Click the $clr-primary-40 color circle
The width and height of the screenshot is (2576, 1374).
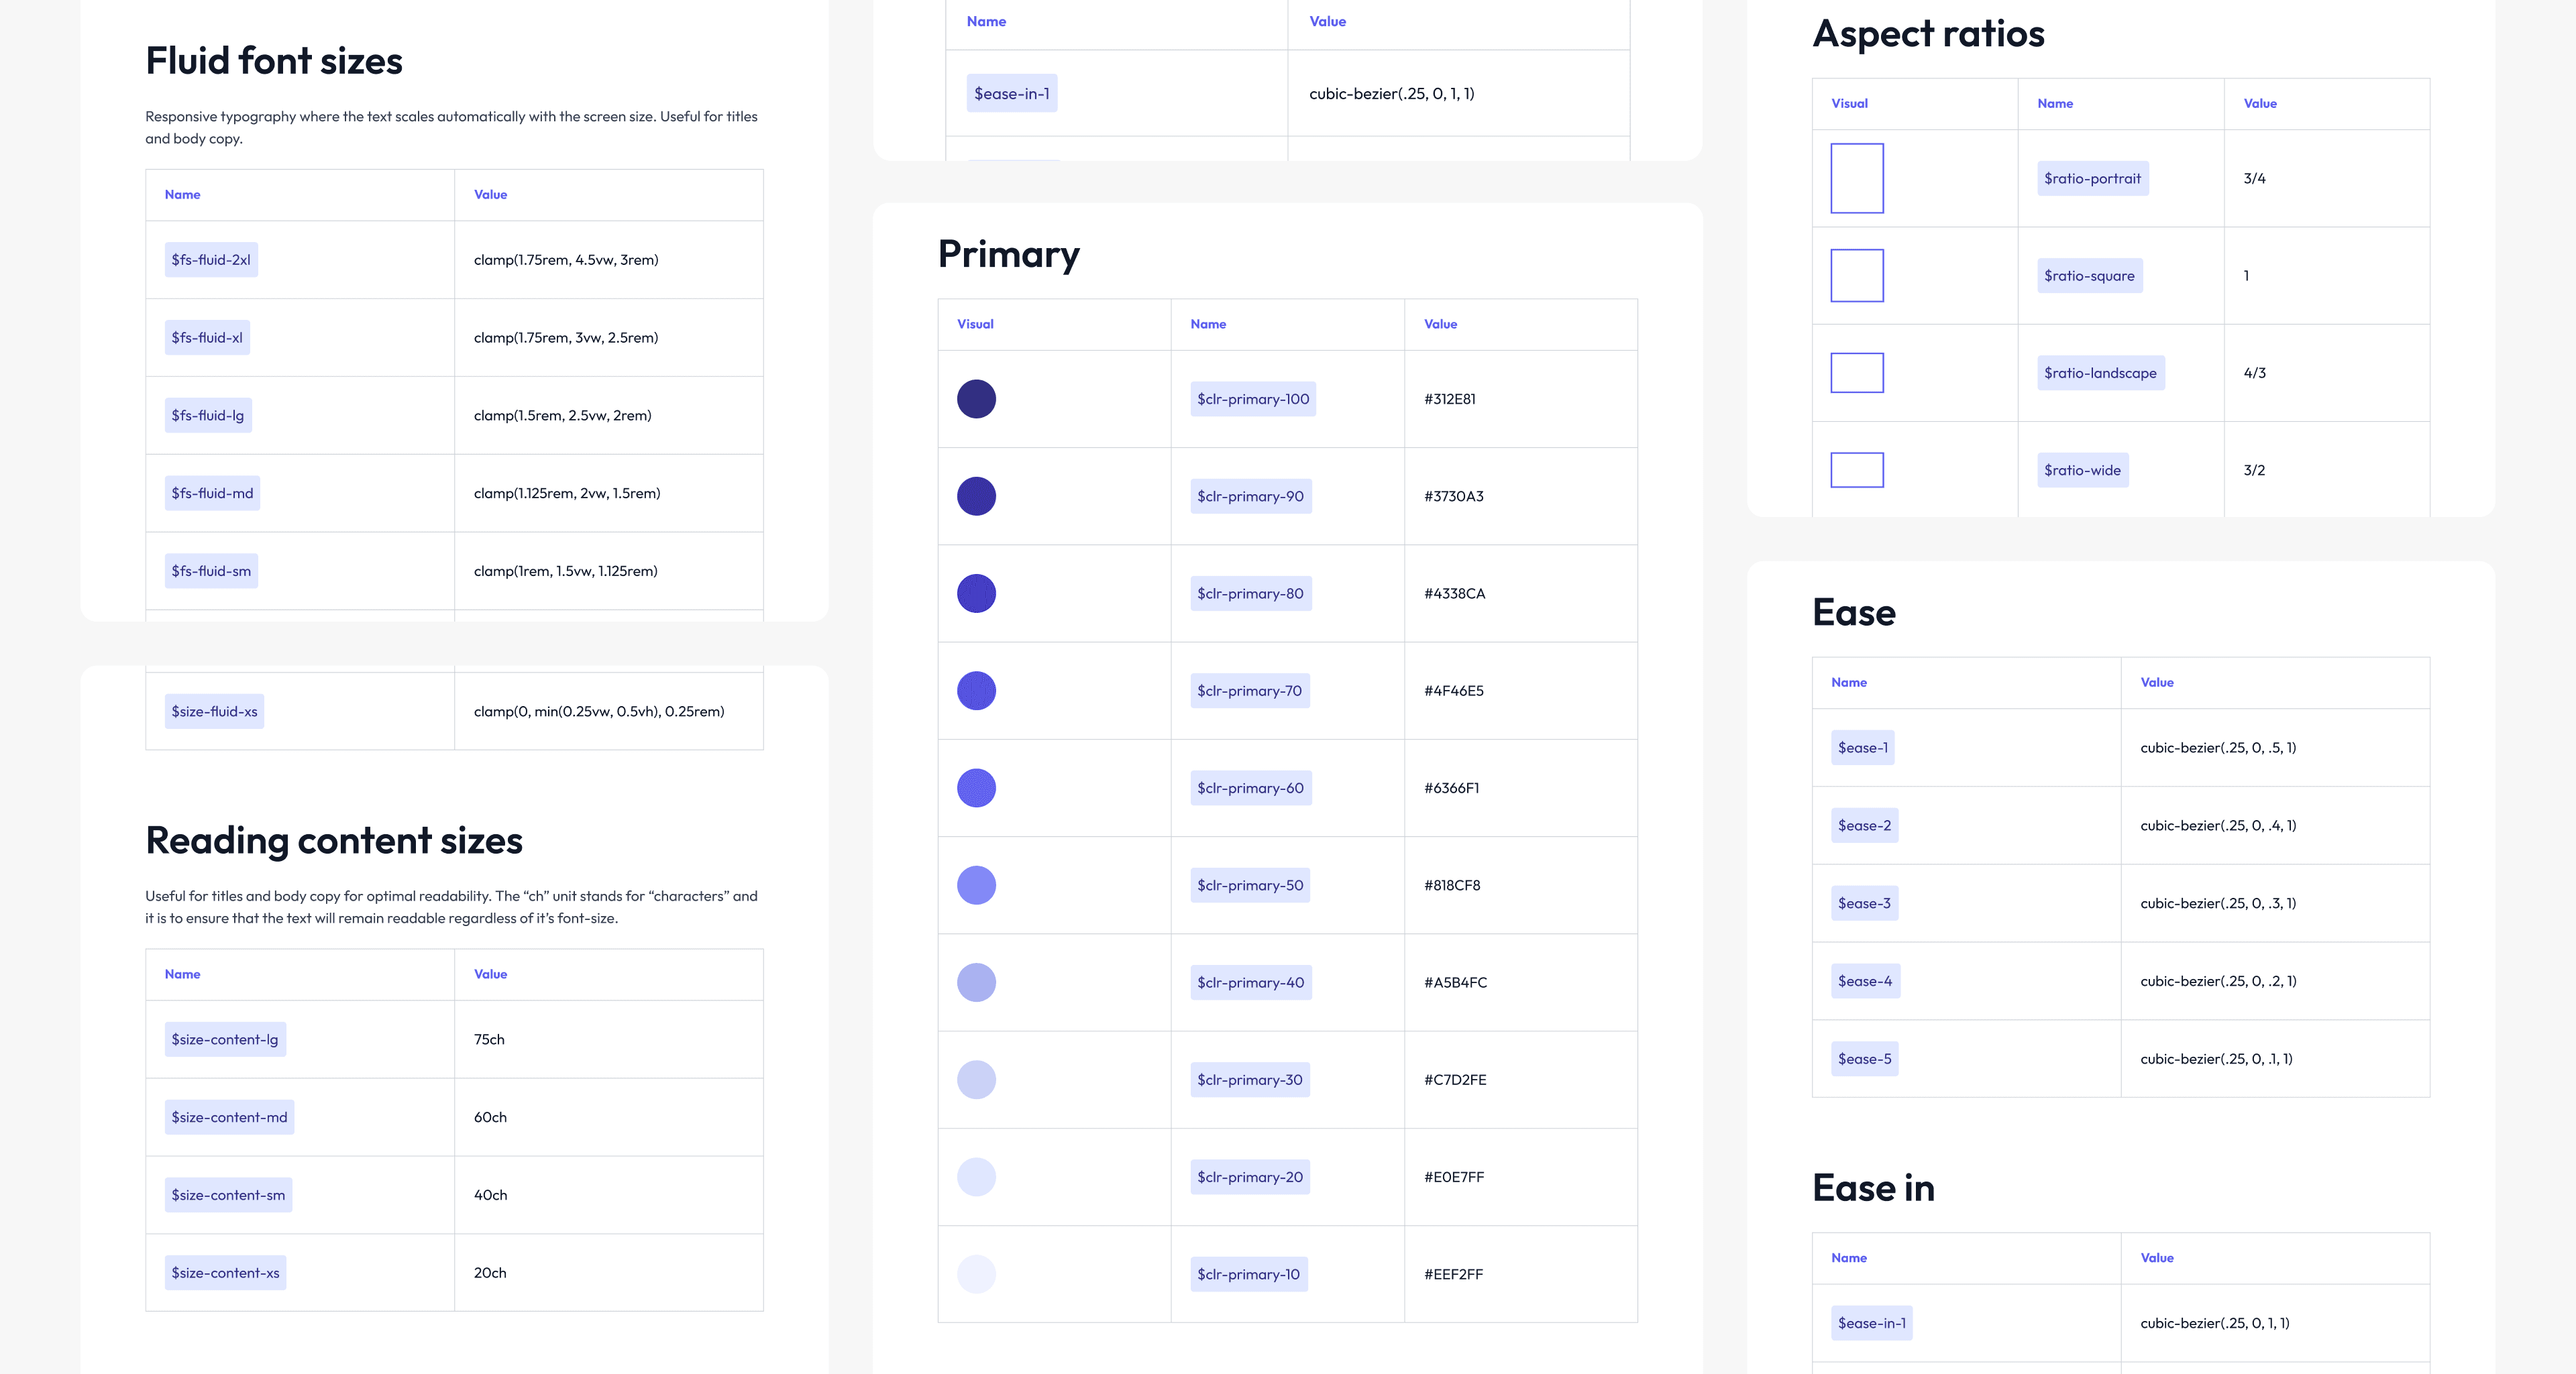(x=976, y=982)
